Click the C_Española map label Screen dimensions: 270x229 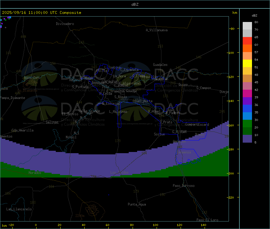[x=129, y=70]
